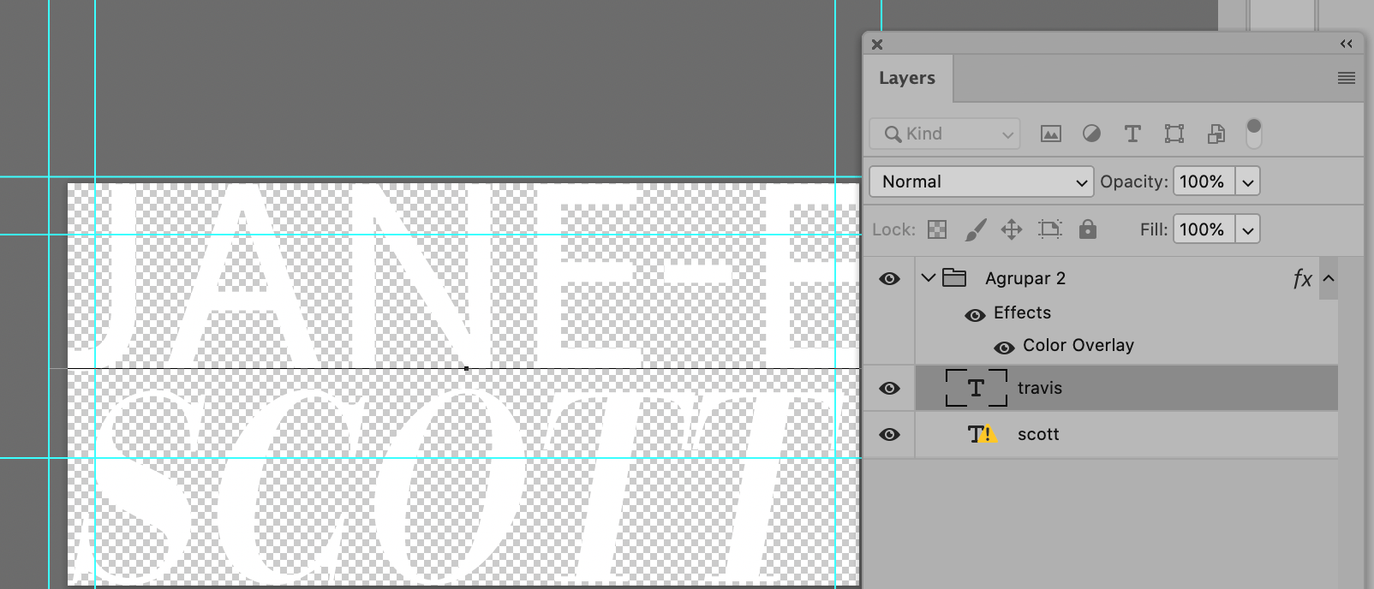Lock all padlock icon
The height and width of the screenshot is (589, 1374).
point(1087,229)
